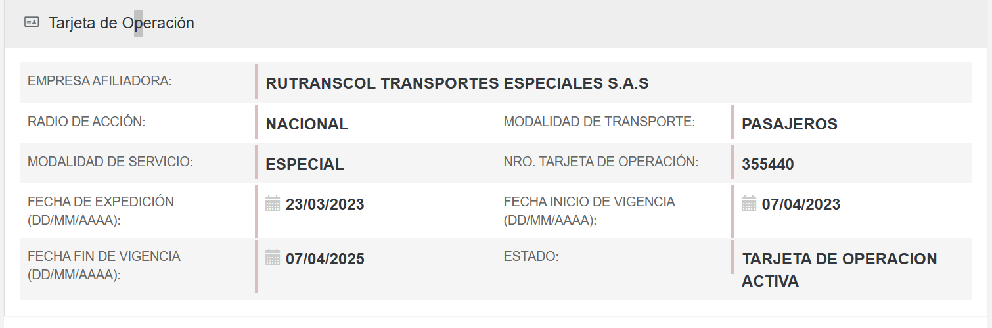Click the EMPRESA AFILIADORA label
Screen dimensions: 992x328
(99, 82)
